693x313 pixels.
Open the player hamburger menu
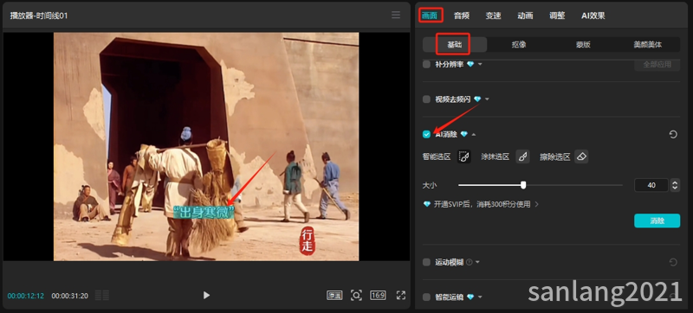point(396,15)
